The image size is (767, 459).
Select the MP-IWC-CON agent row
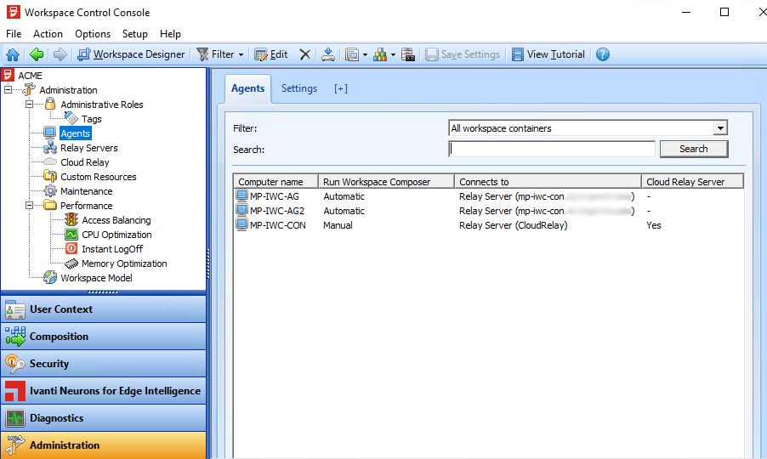(488, 225)
